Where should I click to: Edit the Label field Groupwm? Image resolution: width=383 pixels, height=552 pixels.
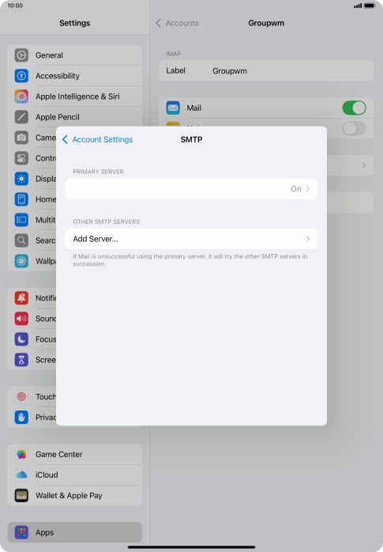click(266, 70)
